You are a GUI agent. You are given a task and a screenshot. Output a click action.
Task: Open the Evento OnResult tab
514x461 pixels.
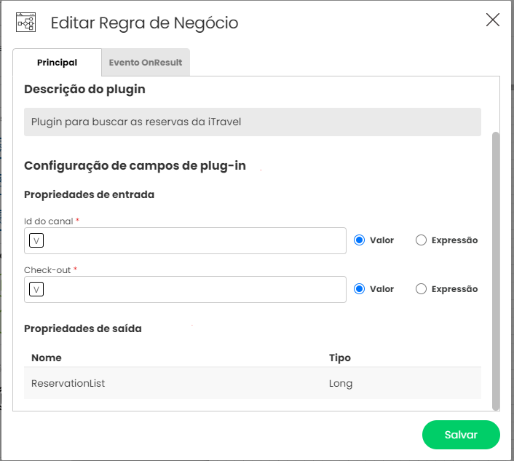click(146, 63)
